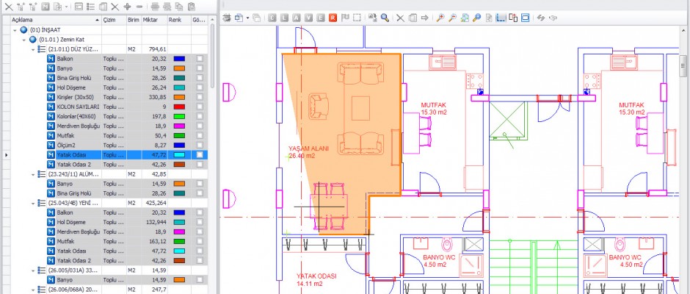Click the Miktar column header
Screen dimensions: 690x294
point(151,20)
